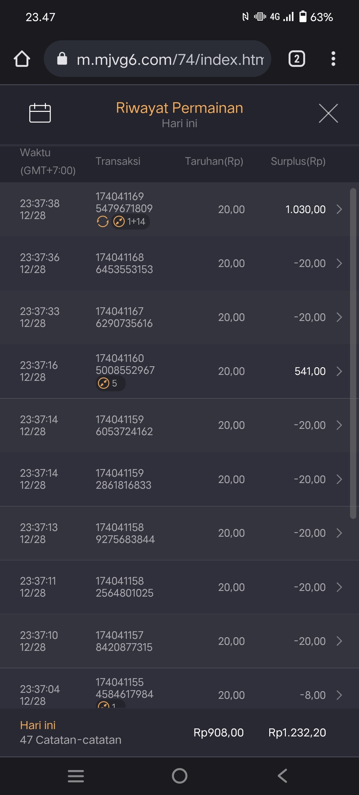
Task: Tap the browser home icon
Action: (x=22, y=59)
